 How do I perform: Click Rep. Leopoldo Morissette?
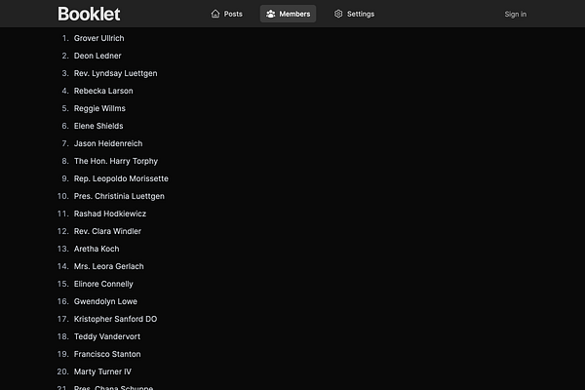[121, 178]
